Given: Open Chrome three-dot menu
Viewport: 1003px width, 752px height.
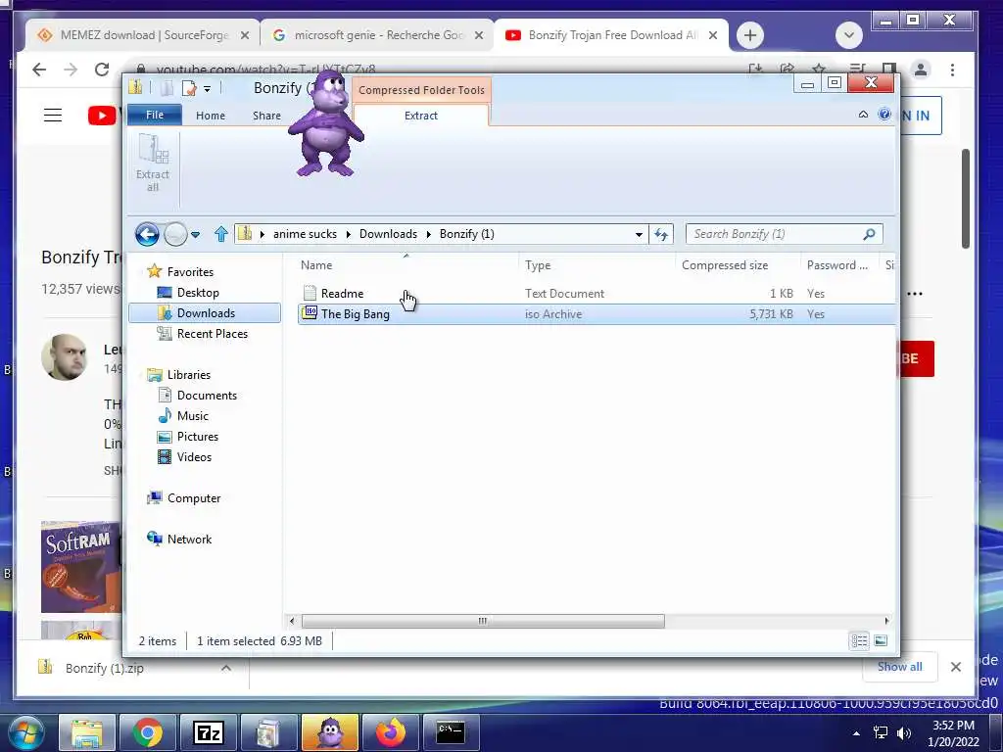Looking at the screenshot, I should (952, 70).
